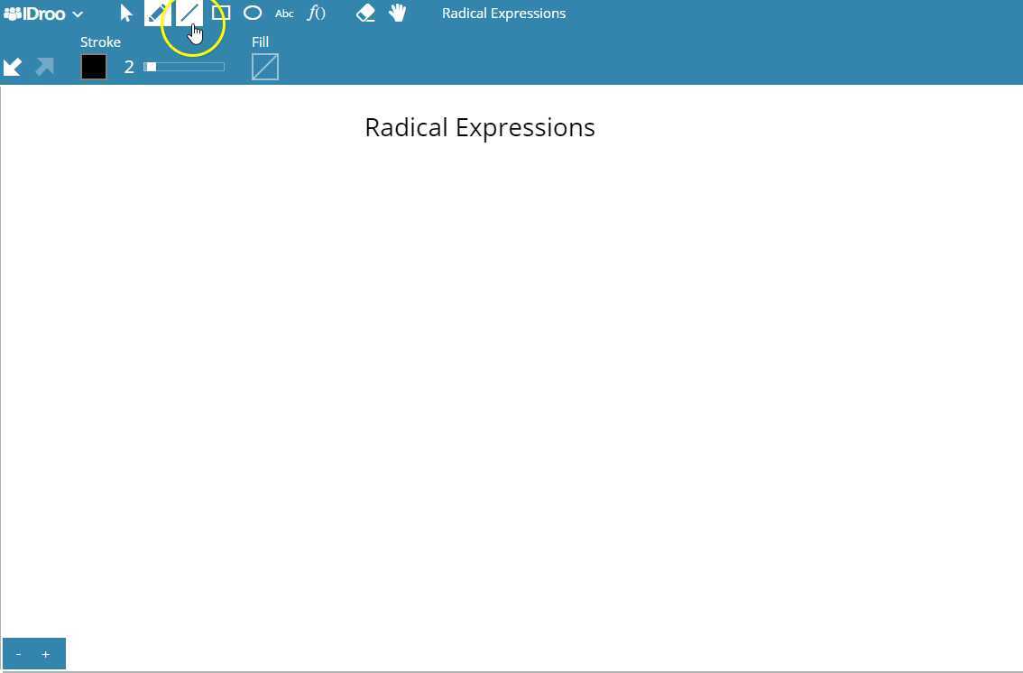Activate the Hand pan tool
This screenshot has width=1023, height=673.
coord(397,13)
